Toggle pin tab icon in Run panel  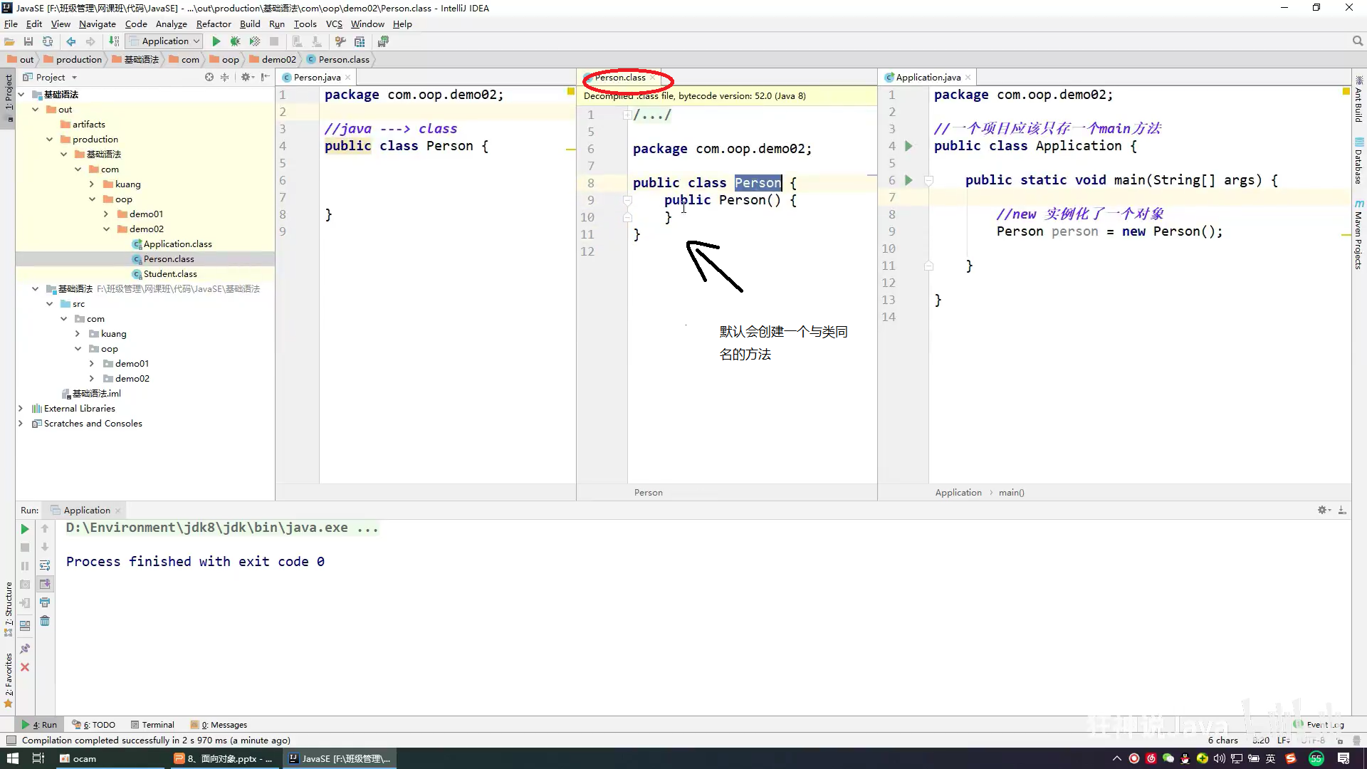tap(25, 649)
